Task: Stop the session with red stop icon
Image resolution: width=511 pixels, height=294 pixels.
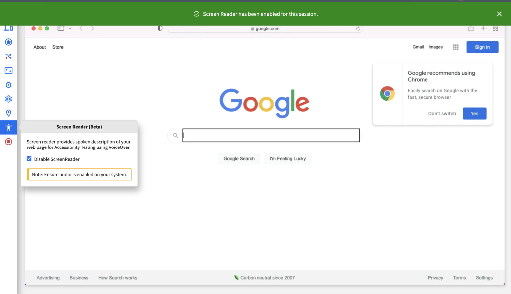Action: tap(8, 142)
